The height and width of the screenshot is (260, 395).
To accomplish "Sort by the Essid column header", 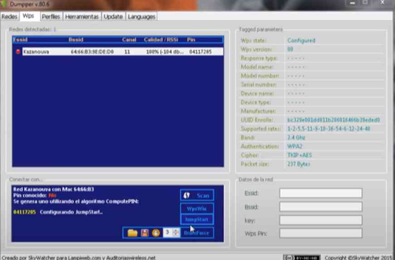I will [x=21, y=39].
